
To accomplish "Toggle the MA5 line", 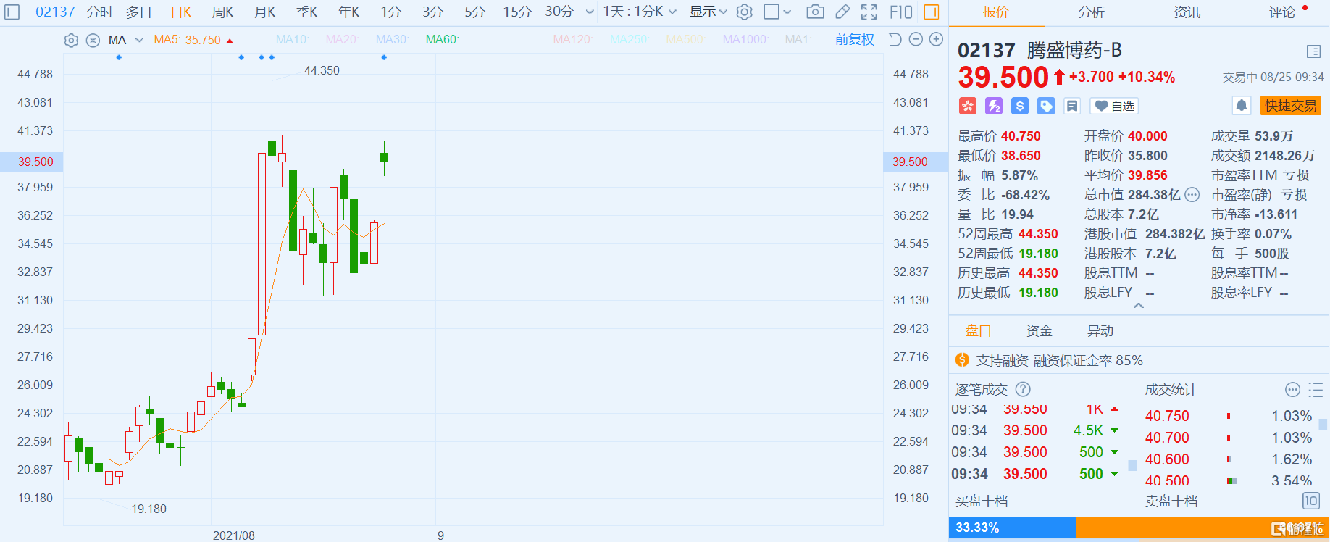I will (x=187, y=40).
